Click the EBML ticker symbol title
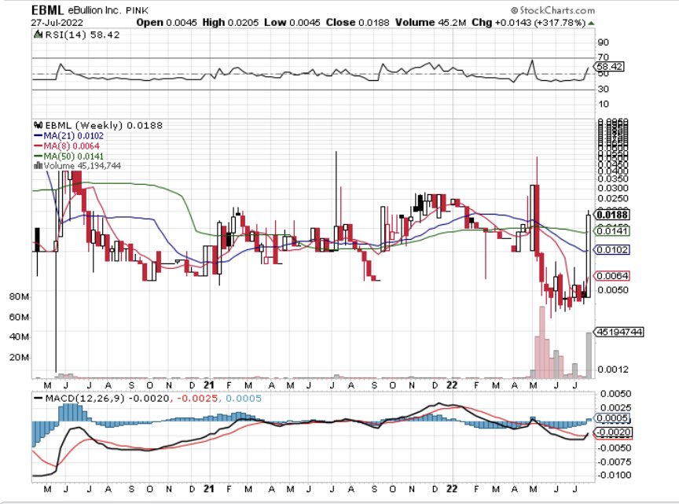 click(x=48, y=10)
